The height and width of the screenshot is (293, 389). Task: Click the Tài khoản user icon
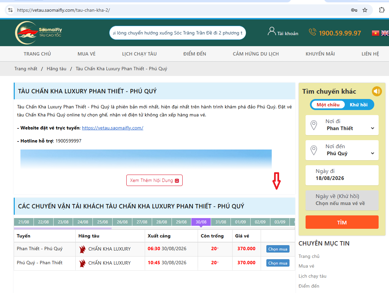[x=272, y=31]
